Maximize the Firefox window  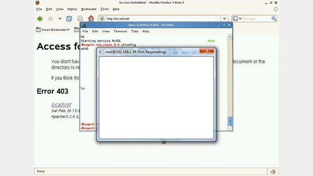point(271,2)
